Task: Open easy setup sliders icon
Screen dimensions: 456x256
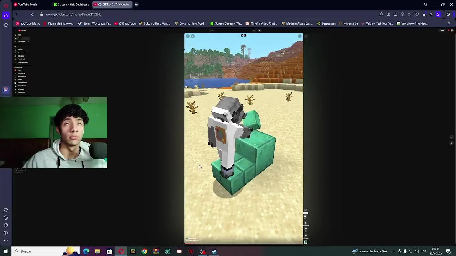Action: pos(431,14)
